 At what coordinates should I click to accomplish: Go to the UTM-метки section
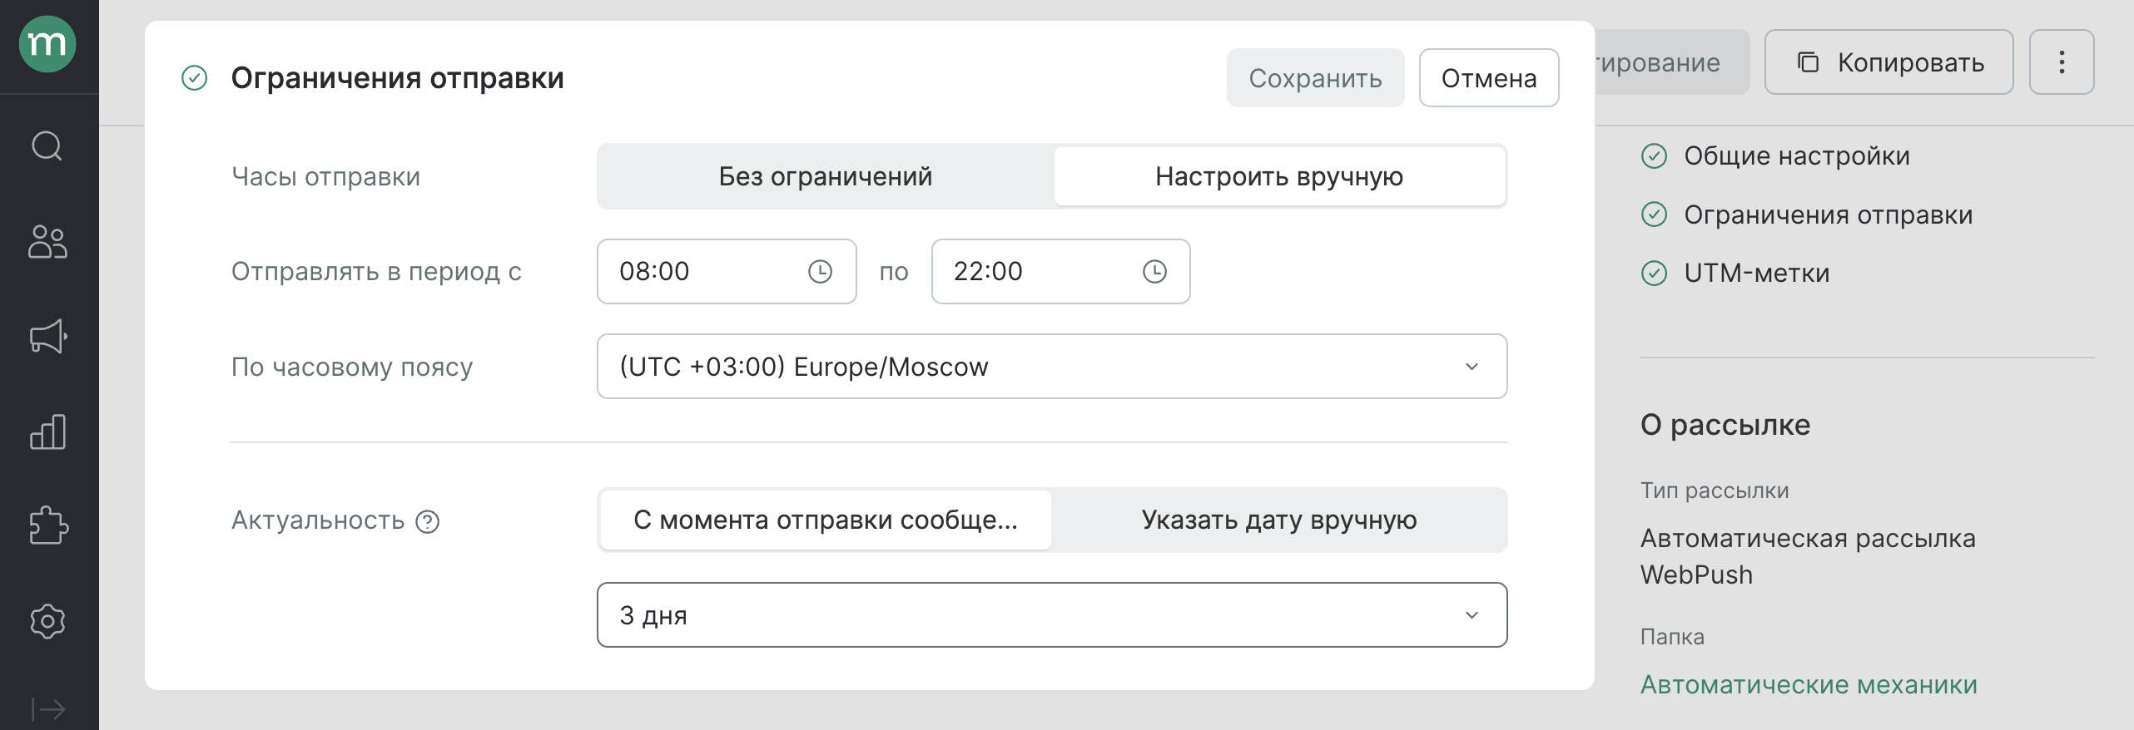click(1757, 274)
